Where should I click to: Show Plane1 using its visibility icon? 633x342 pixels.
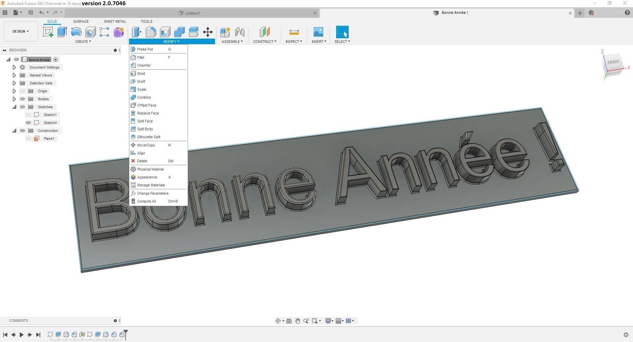click(28, 139)
